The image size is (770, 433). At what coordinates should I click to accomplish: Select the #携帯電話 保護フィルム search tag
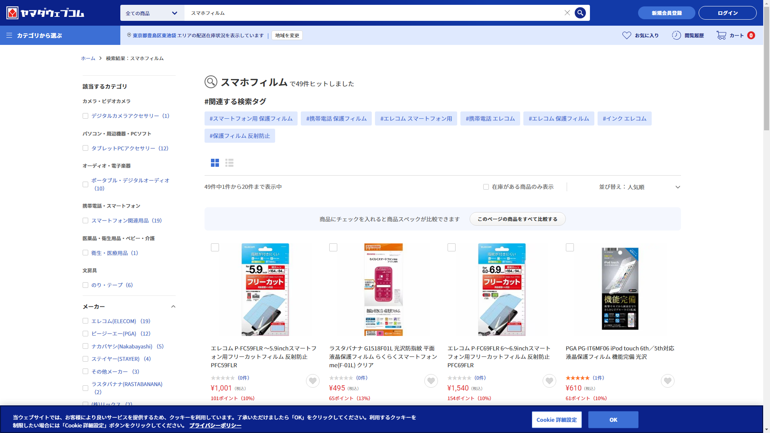pyautogui.click(x=336, y=119)
